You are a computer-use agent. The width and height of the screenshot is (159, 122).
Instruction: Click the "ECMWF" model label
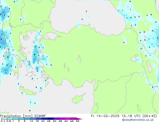click(40, 116)
